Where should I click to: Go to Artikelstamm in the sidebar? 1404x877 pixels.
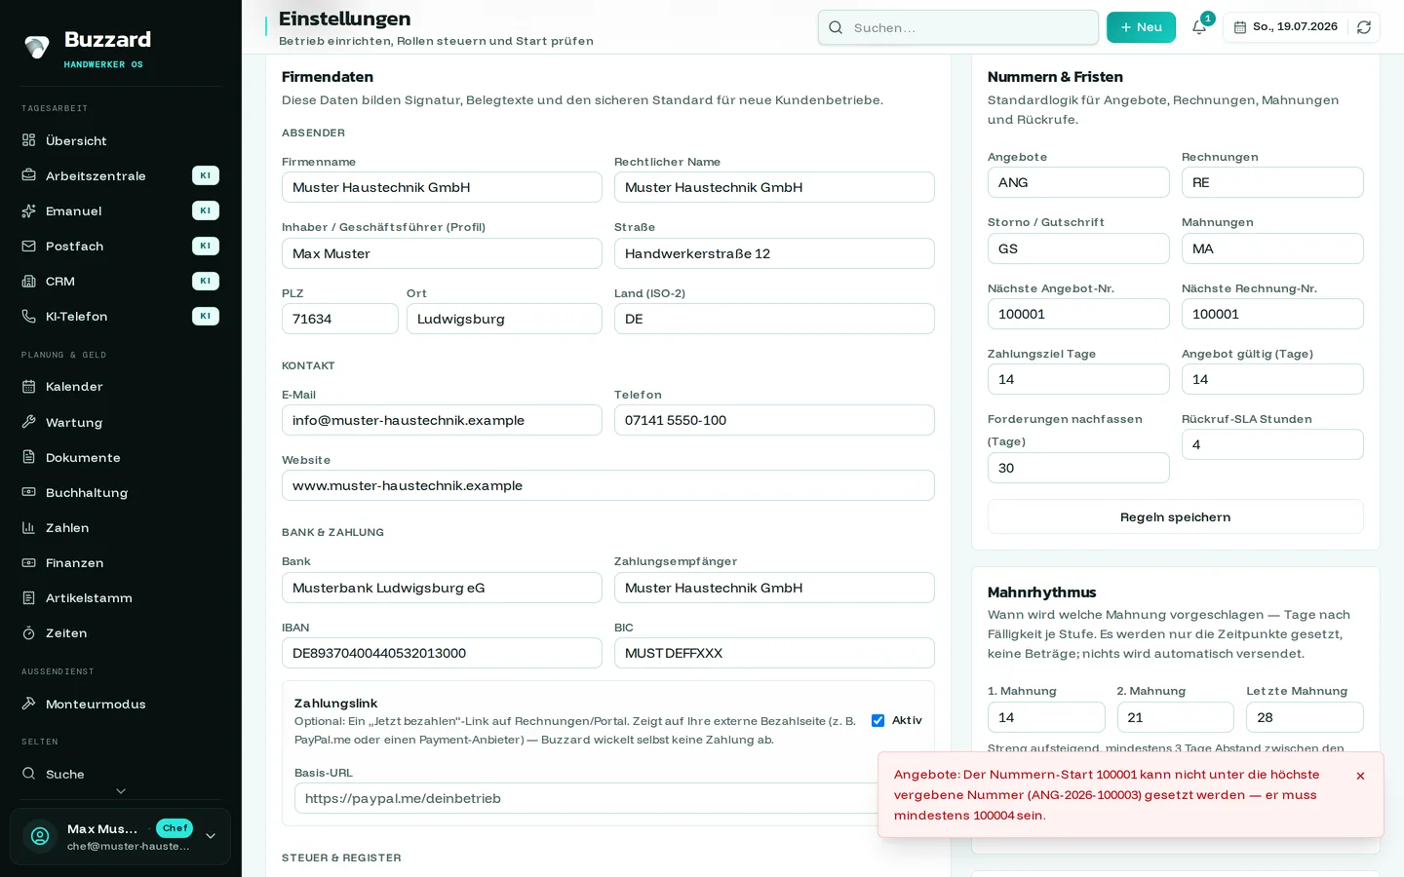pos(121,597)
